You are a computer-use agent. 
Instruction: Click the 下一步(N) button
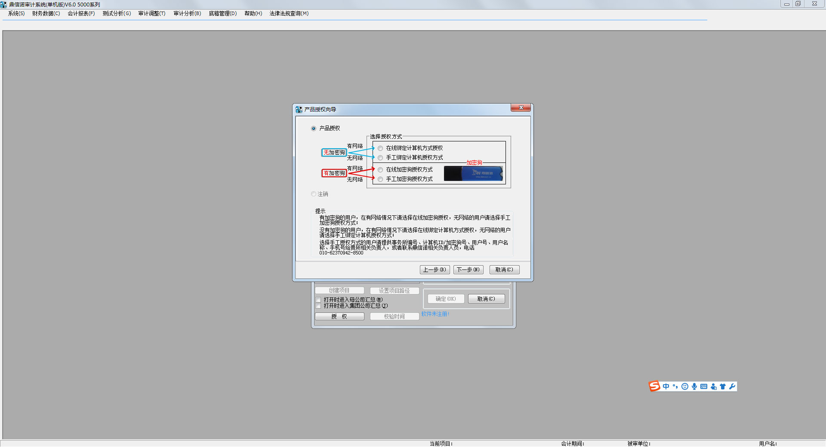coord(468,269)
